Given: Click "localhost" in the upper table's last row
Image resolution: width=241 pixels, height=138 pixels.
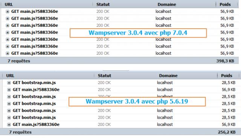Looking at the screenshot, I should tap(163, 54).
